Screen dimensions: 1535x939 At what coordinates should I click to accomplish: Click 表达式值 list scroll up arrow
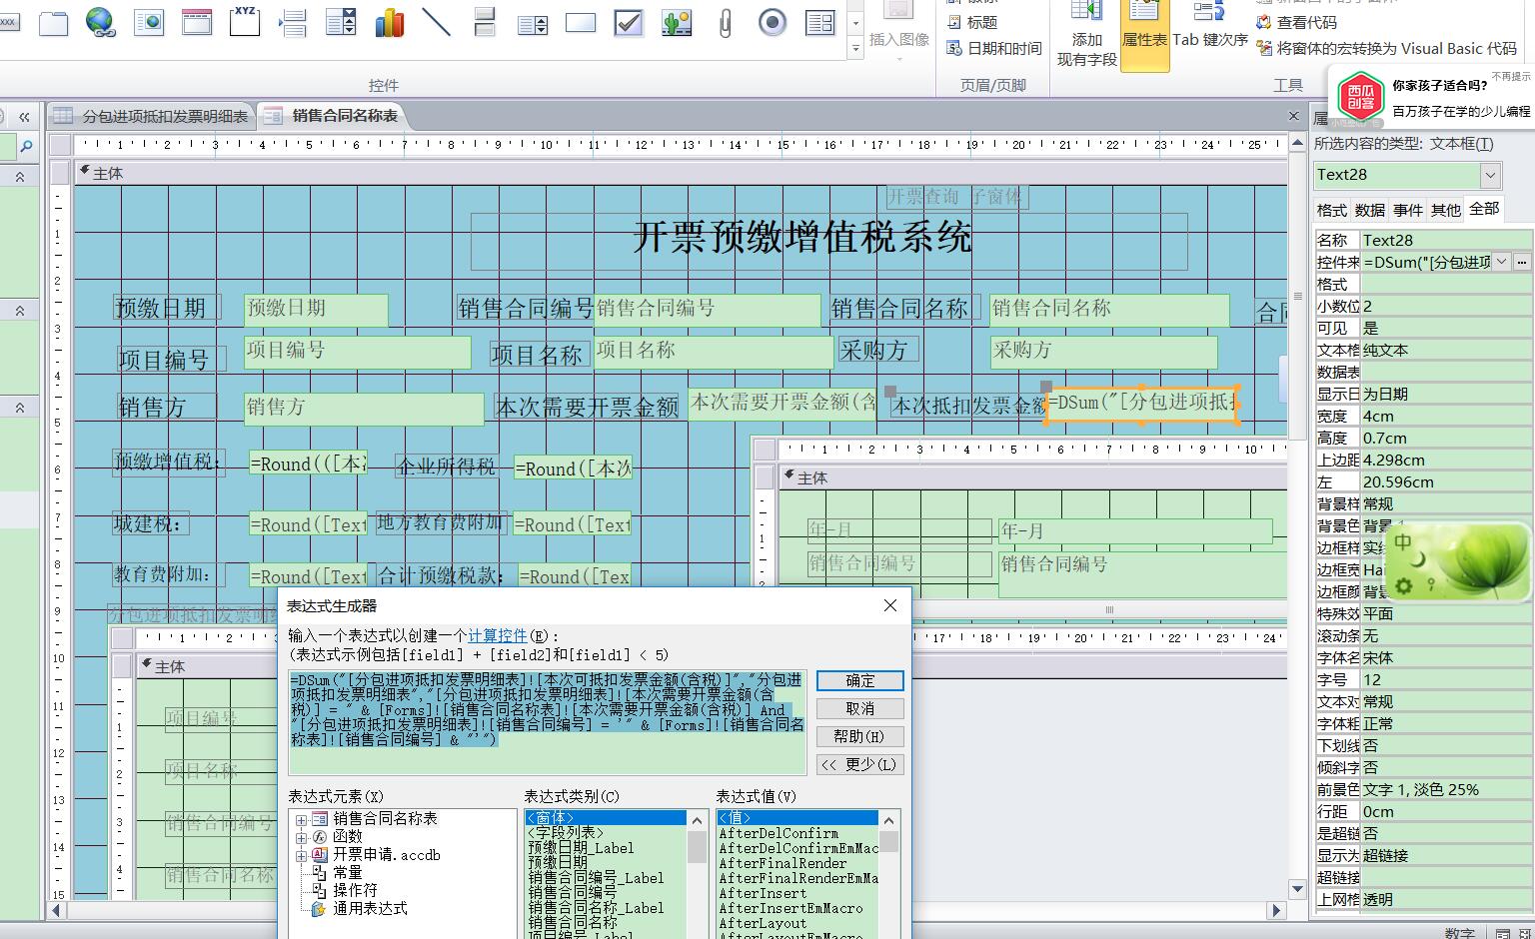889,820
